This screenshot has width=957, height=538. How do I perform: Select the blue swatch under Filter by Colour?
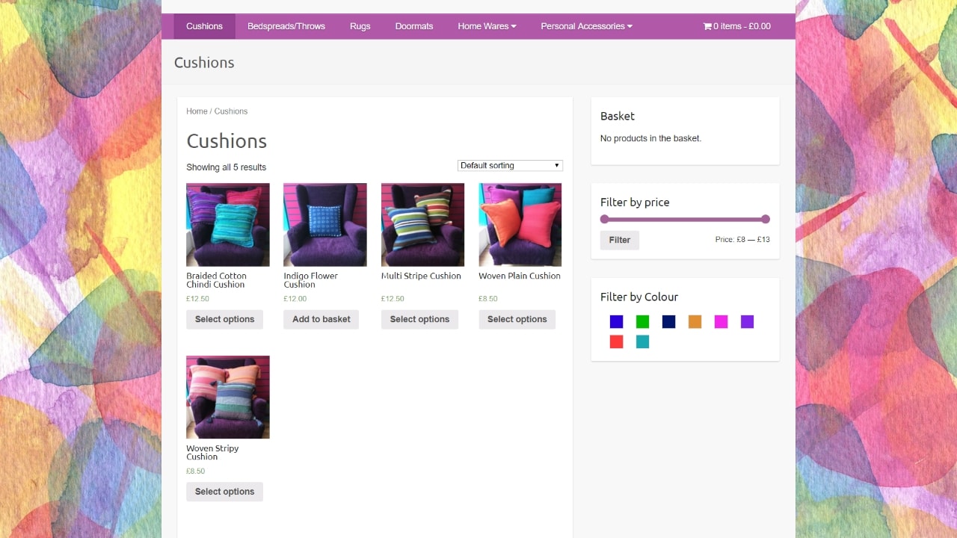(616, 321)
